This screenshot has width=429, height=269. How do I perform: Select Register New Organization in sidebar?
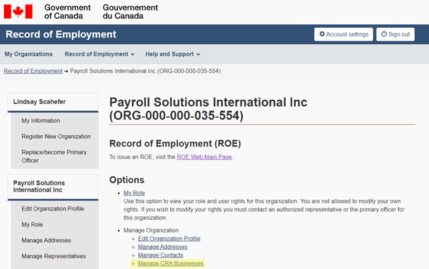coord(55,136)
